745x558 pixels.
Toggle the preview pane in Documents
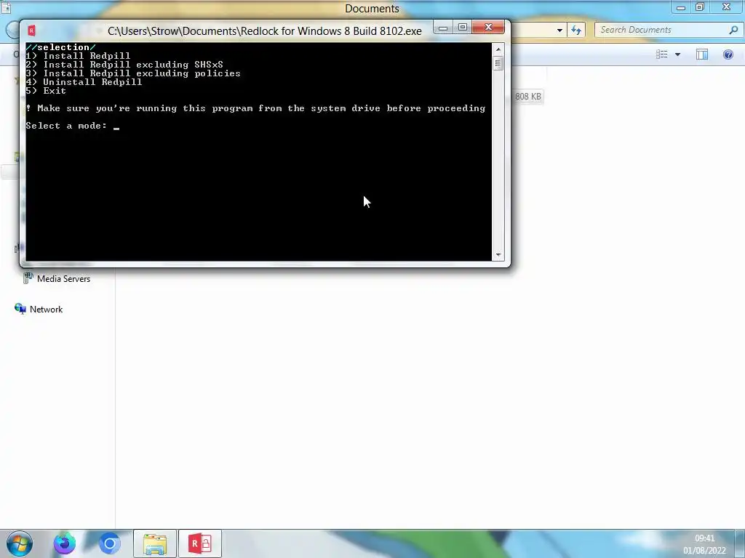(x=702, y=54)
